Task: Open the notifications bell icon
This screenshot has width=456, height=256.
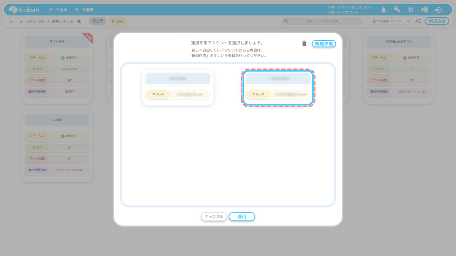Action: pyautogui.click(x=383, y=10)
